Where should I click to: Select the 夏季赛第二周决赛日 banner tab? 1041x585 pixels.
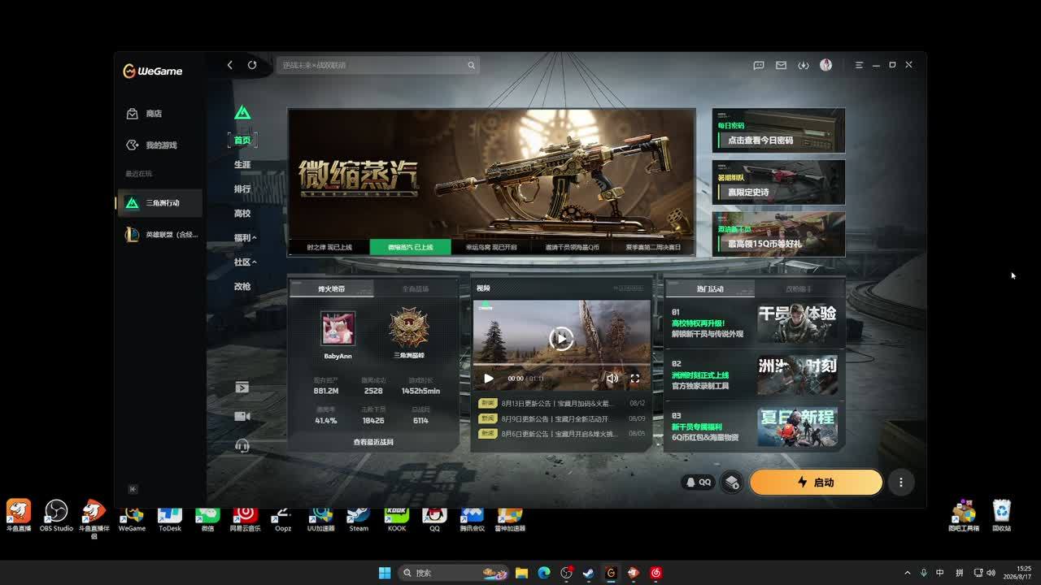(x=654, y=247)
